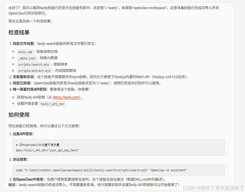This screenshot has width=245, height=192.
Task: Click the bold text 在OpenClaw中使用
Action: [x=28, y=179]
